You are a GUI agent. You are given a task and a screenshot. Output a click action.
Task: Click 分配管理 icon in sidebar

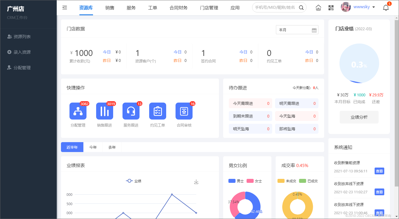[x=9, y=68]
